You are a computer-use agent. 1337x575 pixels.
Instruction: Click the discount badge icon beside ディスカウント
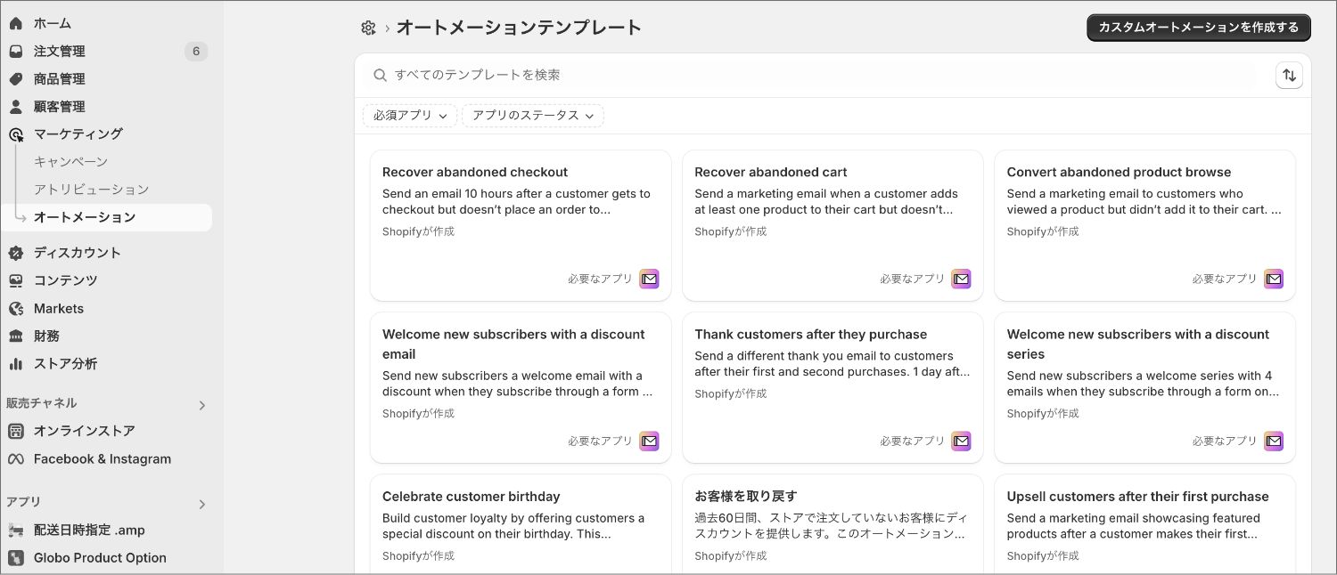[15, 253]
